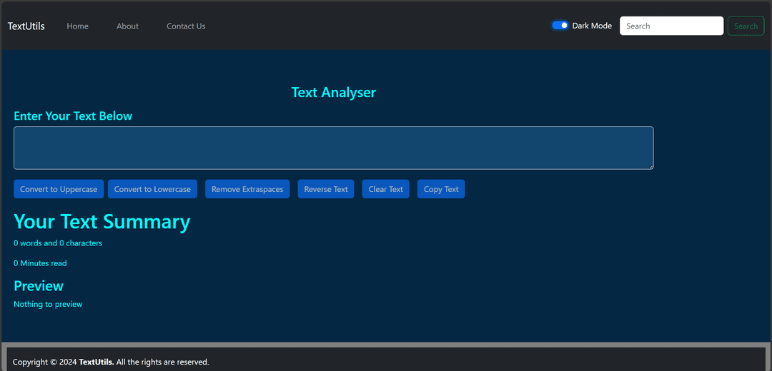Click the textarea resize handle corner
Screen dimensions: 772x371
650,166
